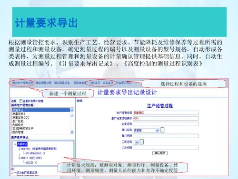
Task: Open the 工序名称 dropdown
Action: [137, 142]
